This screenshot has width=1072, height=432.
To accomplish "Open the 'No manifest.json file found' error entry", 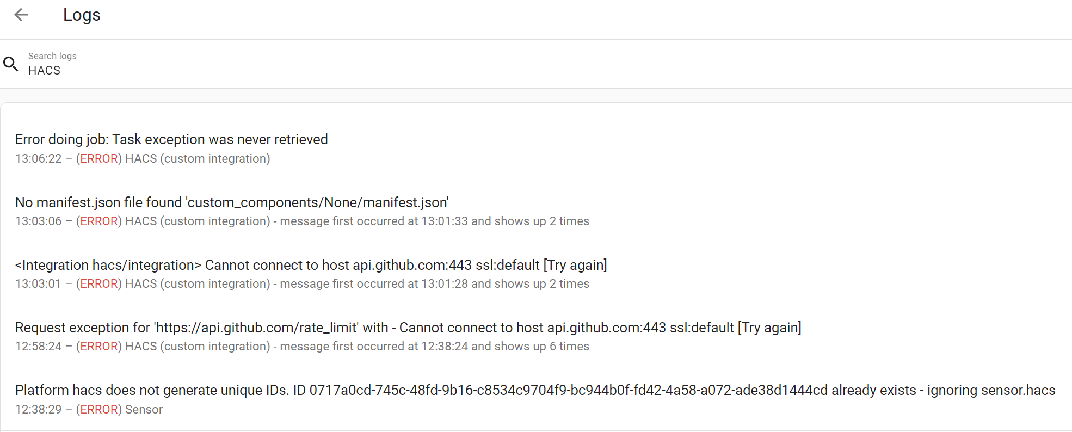I will [x=231, y=202].
